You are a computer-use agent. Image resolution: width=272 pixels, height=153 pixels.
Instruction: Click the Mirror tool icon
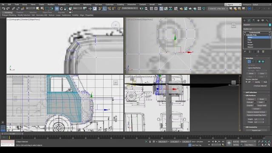point(142,8)
